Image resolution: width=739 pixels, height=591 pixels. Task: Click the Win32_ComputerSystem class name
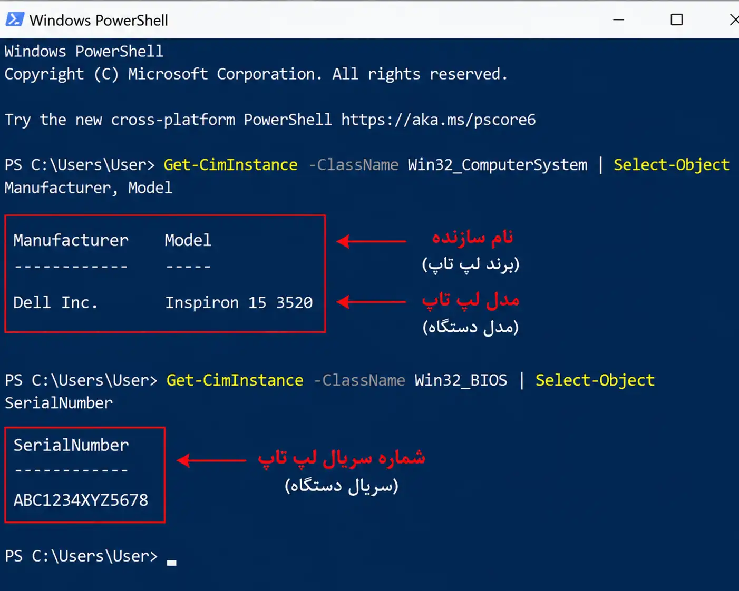pos(497,165)
